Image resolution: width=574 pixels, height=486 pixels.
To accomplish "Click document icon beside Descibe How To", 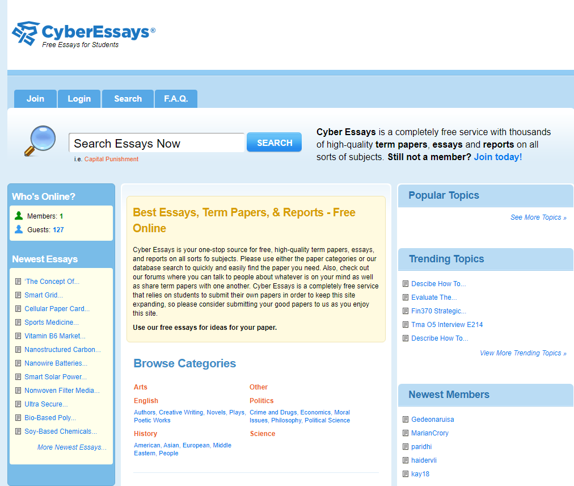I will pos(405,284).
